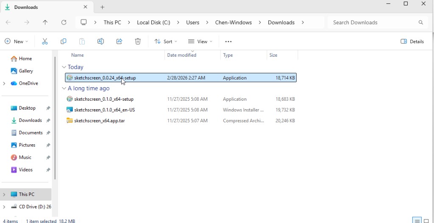Collapse the Today group

[x=64, y=67]
